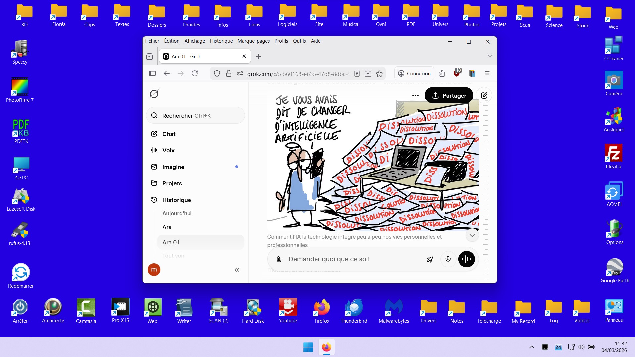This screenshot has height=357, width=635.
Task: Click the attach file paperclip icon
Action: [279, 259]
